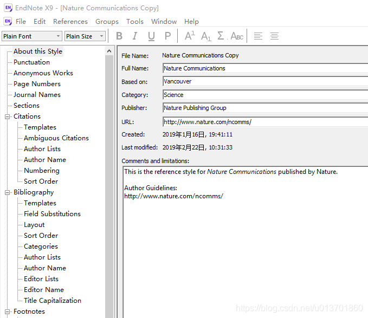The image size is (368, 318).
Task: Open the Groups menu
Action: [107, 22]
